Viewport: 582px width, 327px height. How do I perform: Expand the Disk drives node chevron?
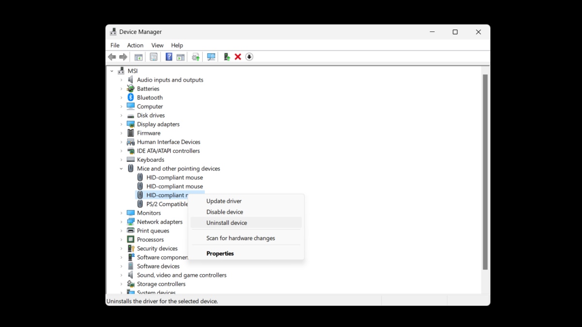coord(121,115)
